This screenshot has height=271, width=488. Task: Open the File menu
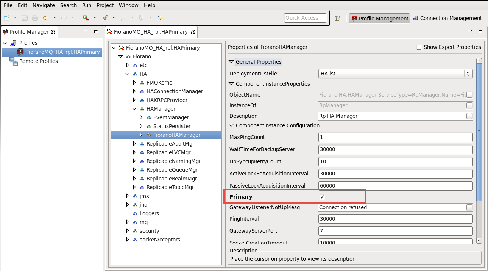click(8, 5)
